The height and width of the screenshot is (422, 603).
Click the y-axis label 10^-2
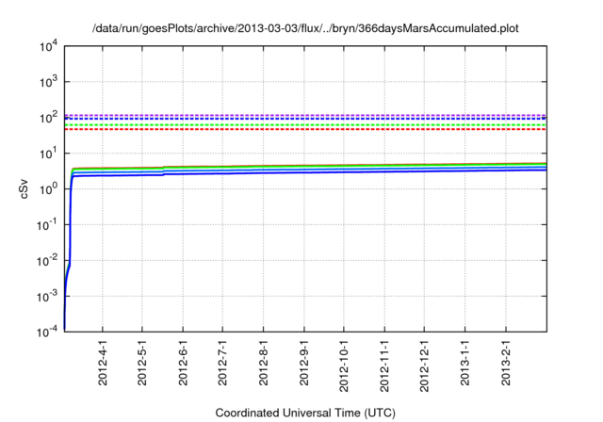(x=47, y=260)
